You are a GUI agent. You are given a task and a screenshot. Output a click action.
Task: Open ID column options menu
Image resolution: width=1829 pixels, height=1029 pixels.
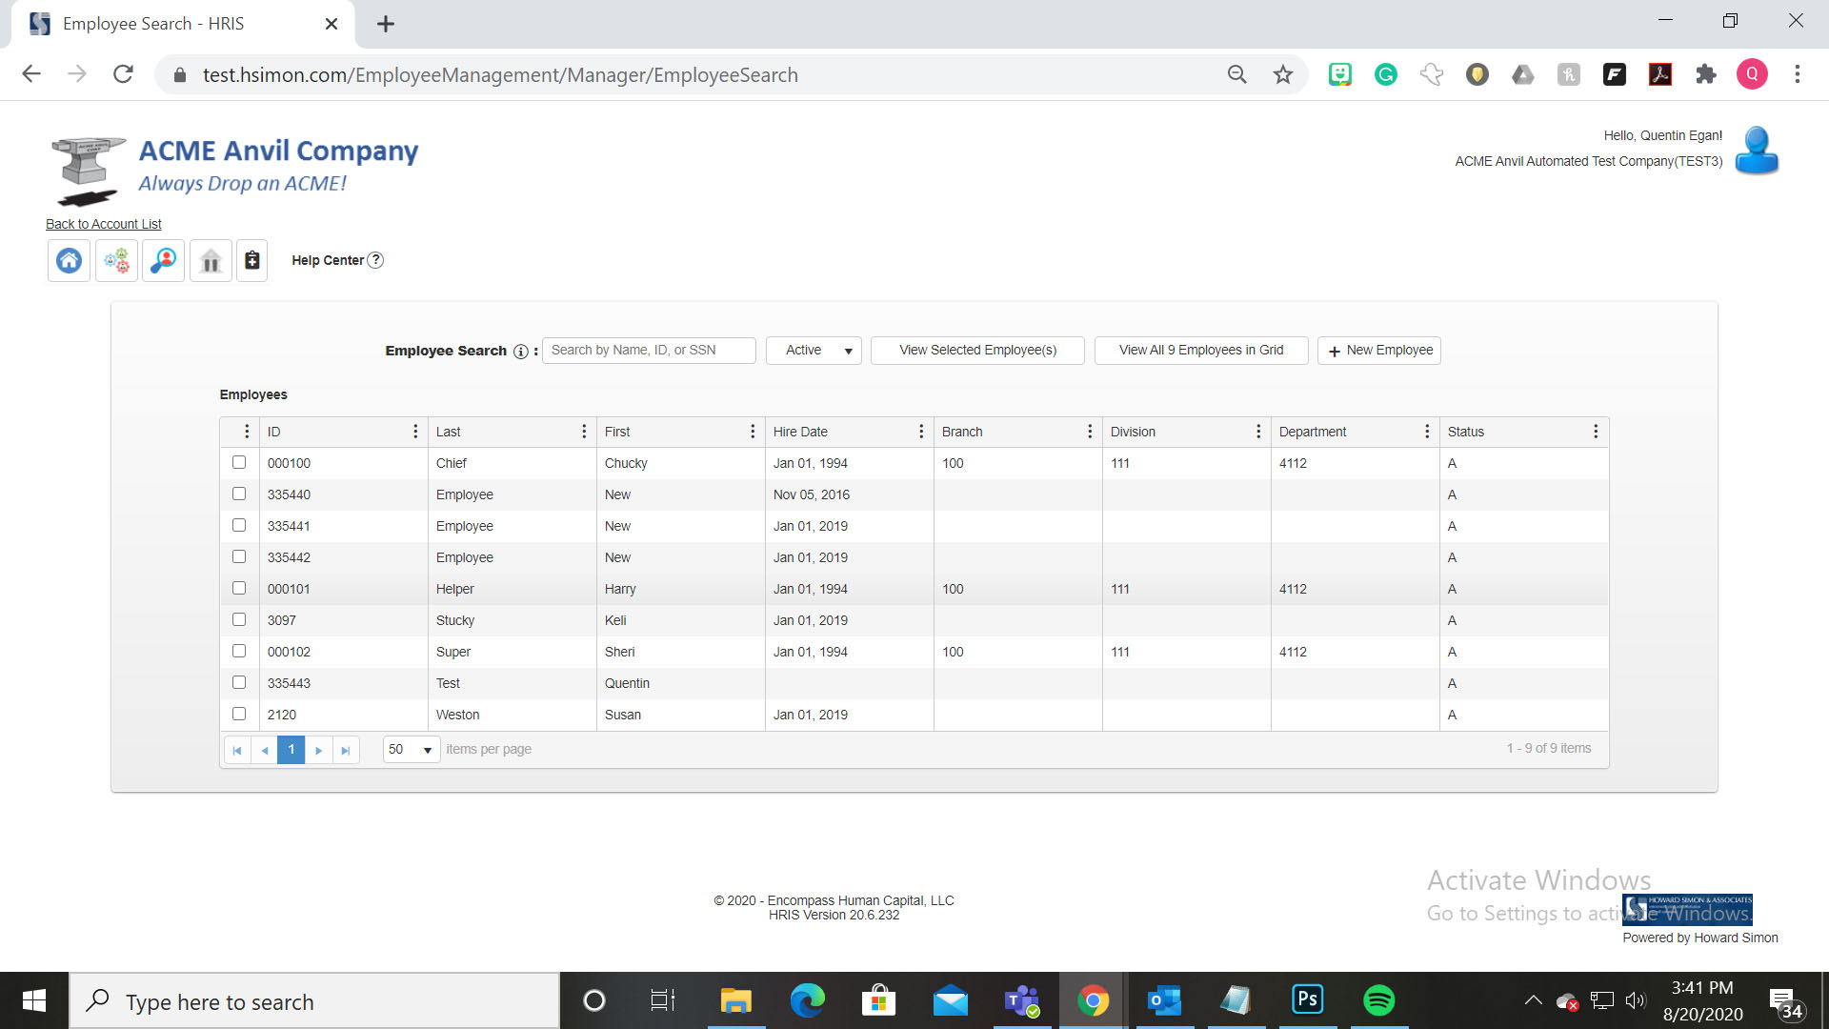pyautogui.click(x=415, y=432)
